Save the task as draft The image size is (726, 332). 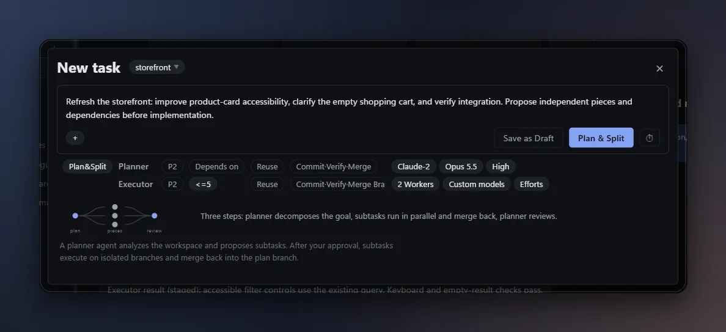tap(528, 138)
